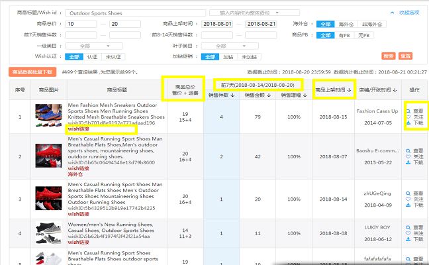Click view magnifier icon for LUKIY BOY row
This screenshot has height=265, width=429.
tap(408, 227)
